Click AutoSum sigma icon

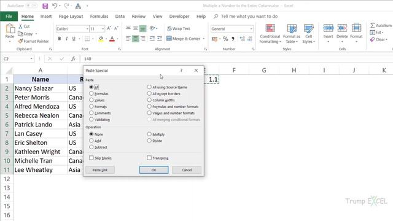[x=373, y=25]
